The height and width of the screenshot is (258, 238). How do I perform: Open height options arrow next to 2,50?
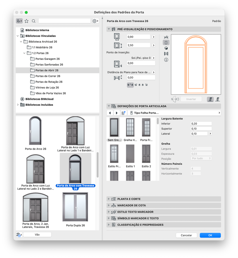click(154, 45)
